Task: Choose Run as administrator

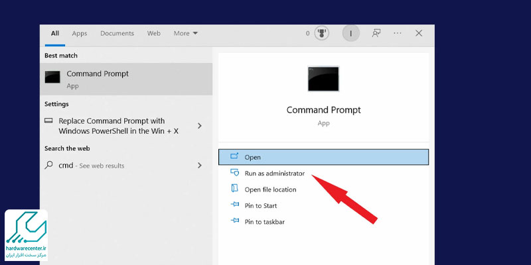Action: tap(275, 174)
